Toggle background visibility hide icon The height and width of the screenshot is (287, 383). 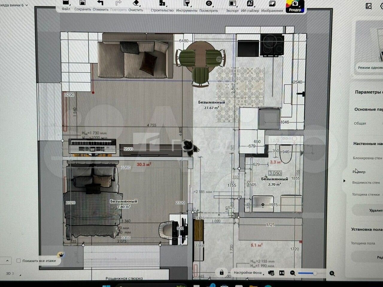(271, 273)
